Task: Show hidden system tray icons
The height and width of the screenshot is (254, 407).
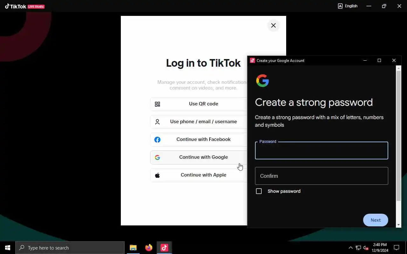Action: coord(351,248)
